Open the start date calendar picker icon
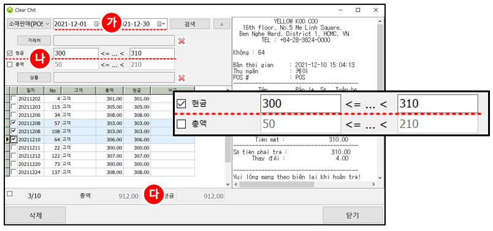The width and height of the screenshot is (493, 231). coord(96,24)
